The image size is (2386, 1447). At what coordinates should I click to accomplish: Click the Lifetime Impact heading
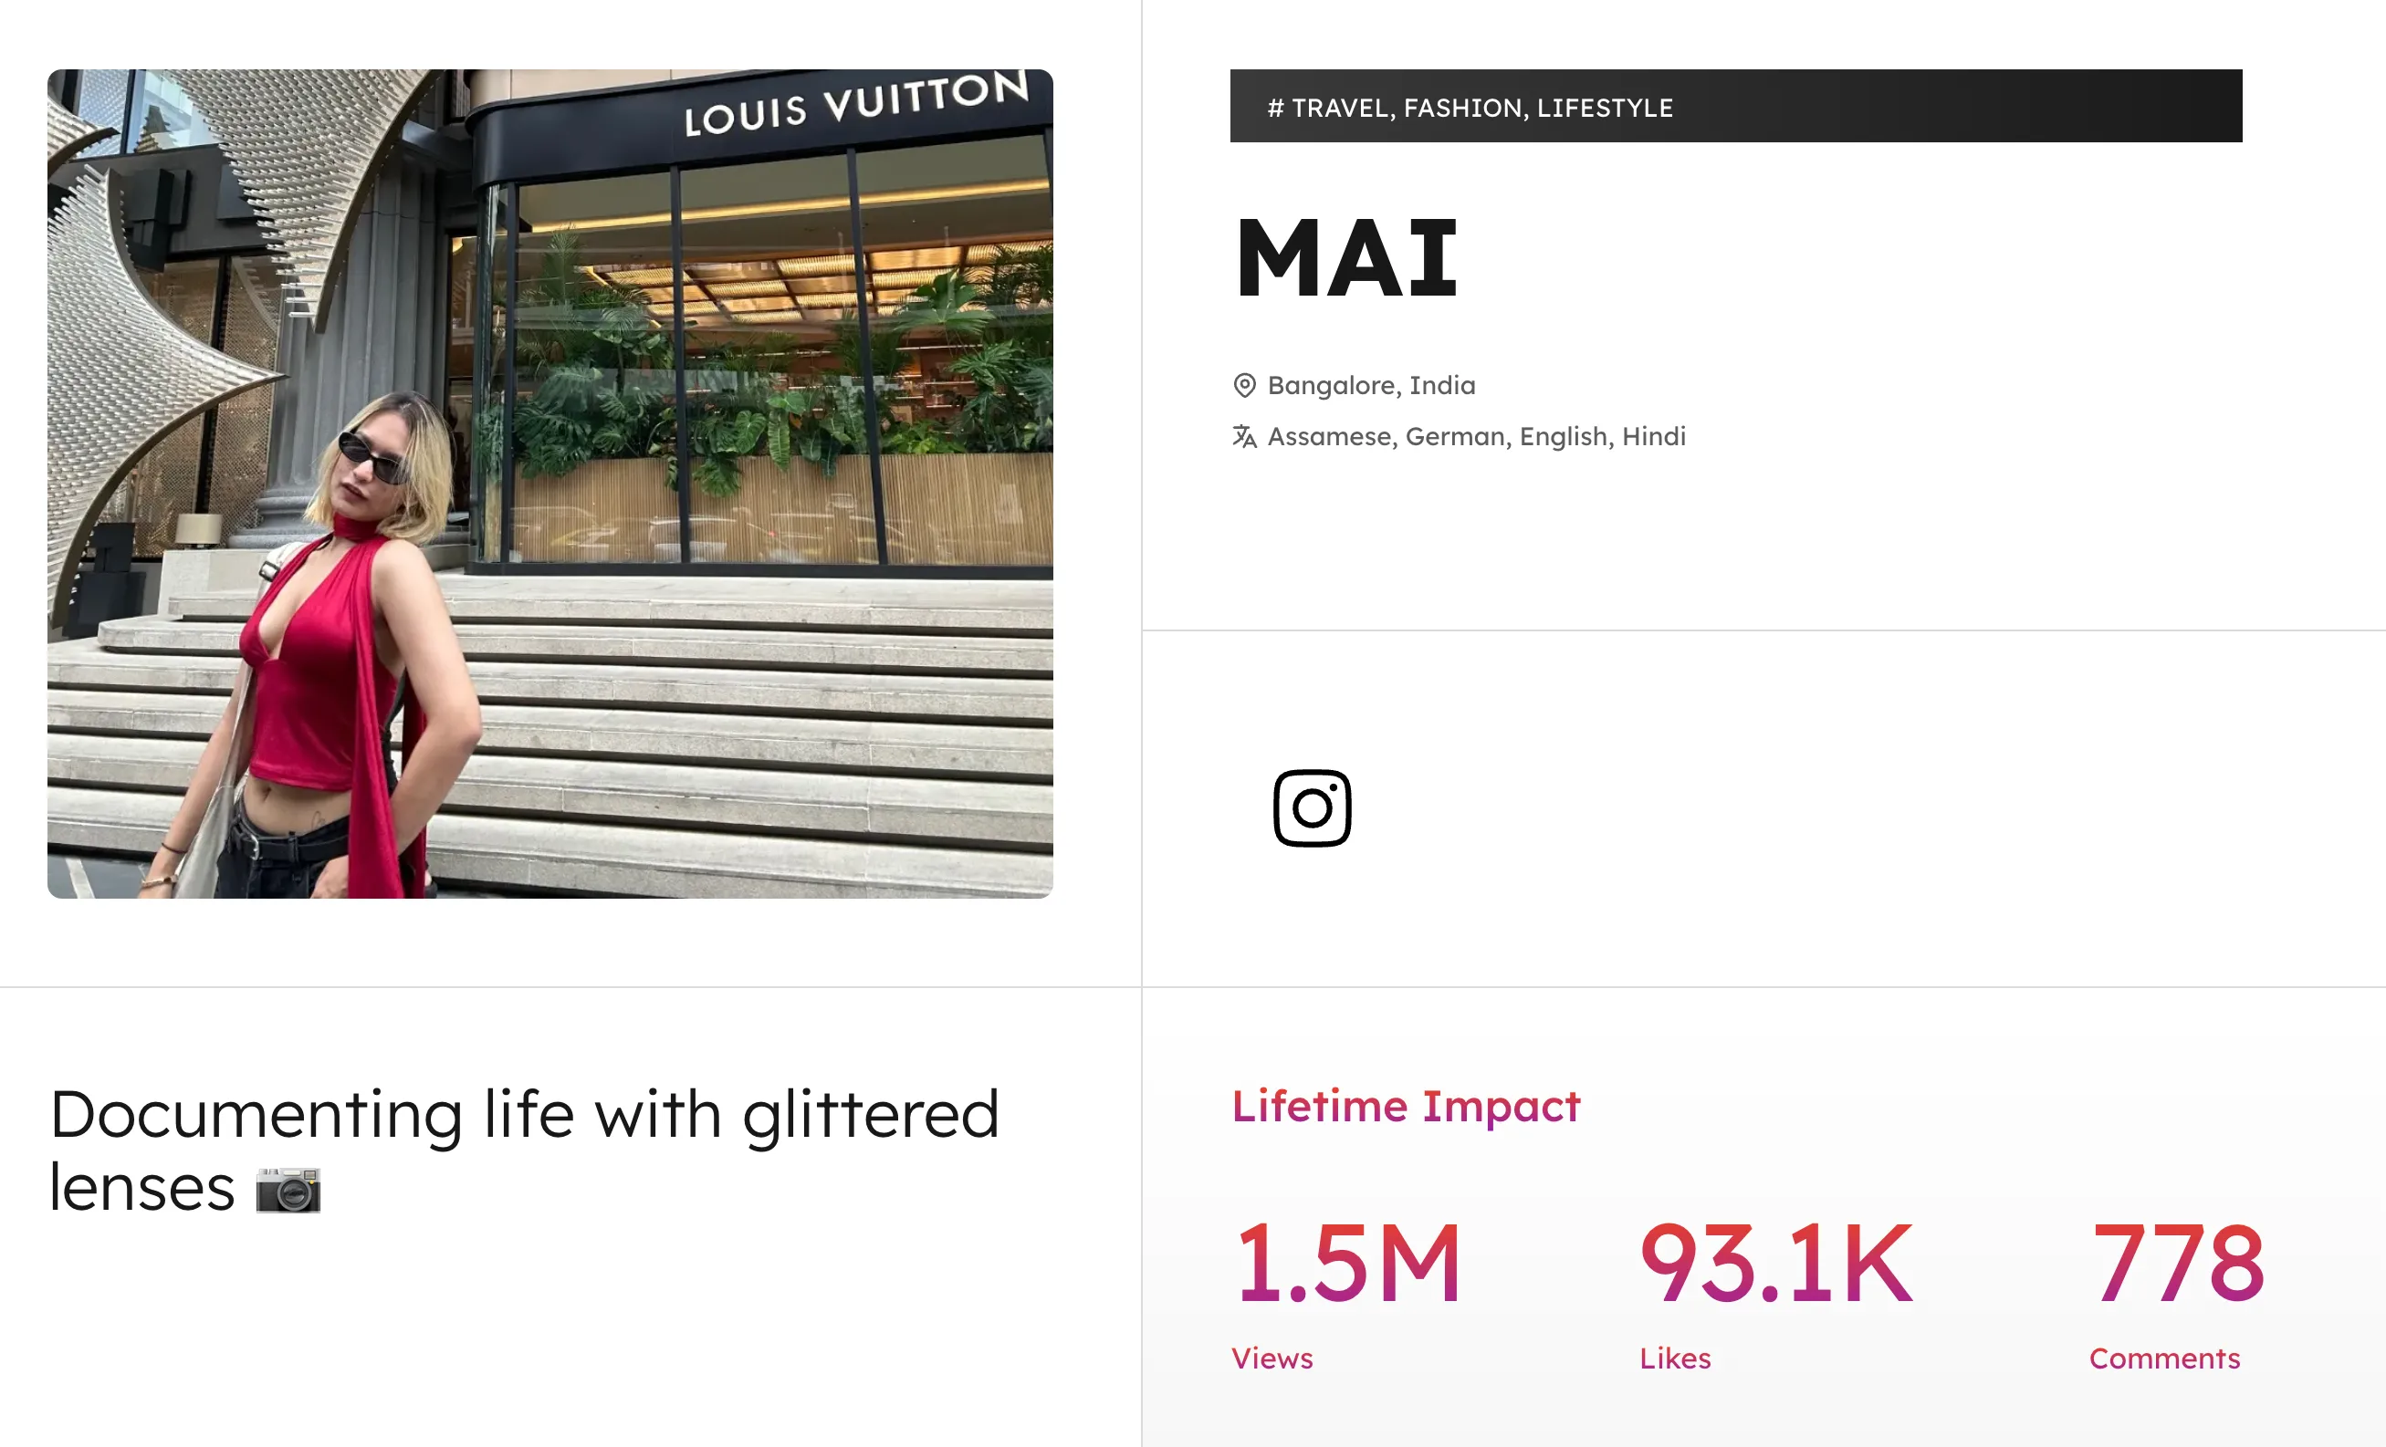(x=1405, y=1106)
